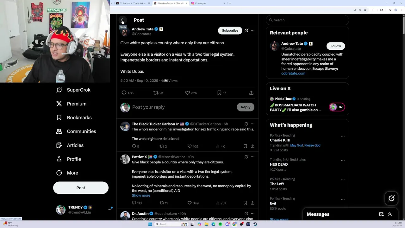The width and height of the screenshot is (405, 228).
Task: Share The Black Tucker Carlson Jr reply
Action: tap(252, 146)
